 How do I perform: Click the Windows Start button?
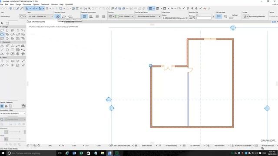pyautogui.click(x=3, y=153)
